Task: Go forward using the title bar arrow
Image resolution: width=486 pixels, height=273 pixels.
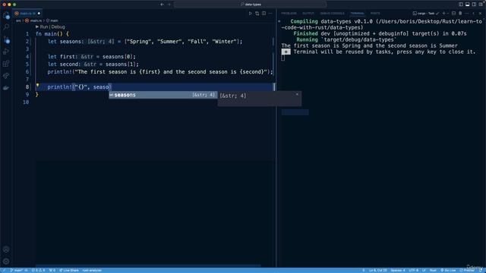Action: tap(169, 5)
